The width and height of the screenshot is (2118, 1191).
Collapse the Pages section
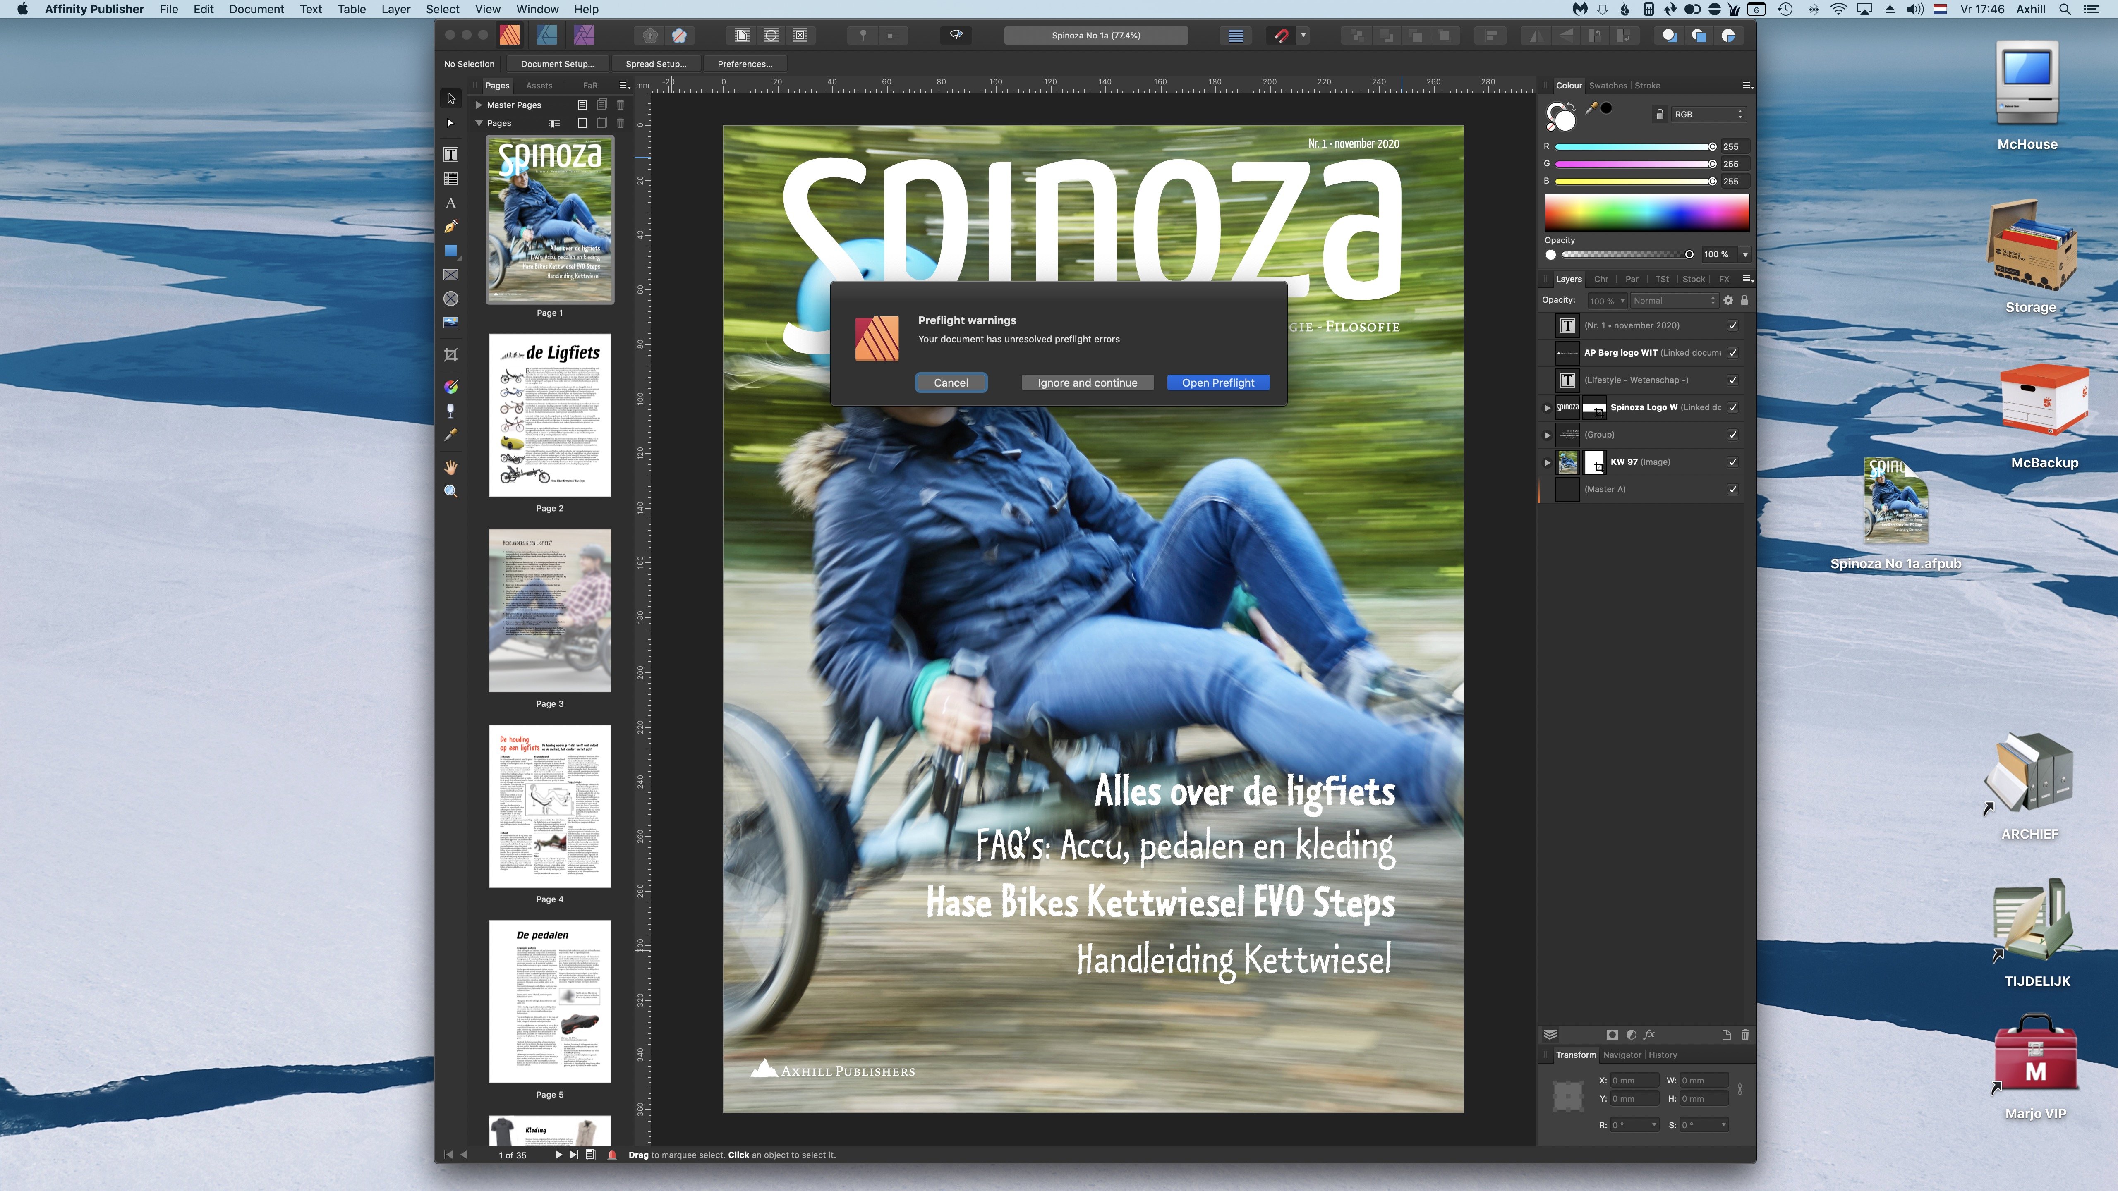[x=479, y=123]
